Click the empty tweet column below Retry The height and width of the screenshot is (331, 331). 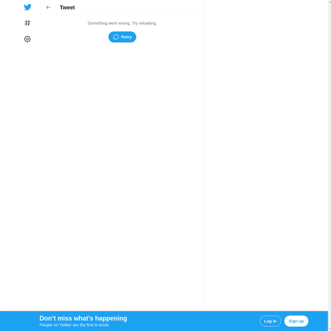click(x=122, y=169)
